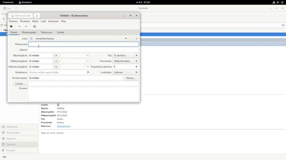Click the Uusi button in Evolution main window
286x160 pixels.
7,8
